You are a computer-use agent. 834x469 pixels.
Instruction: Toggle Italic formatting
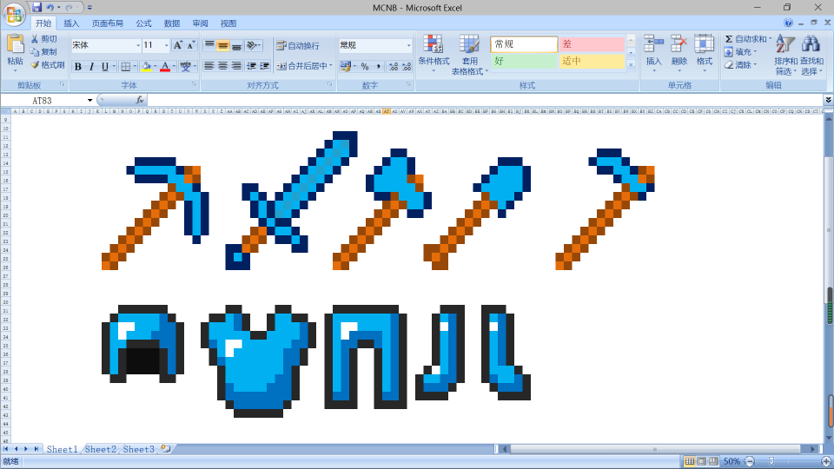(x=91, y=67)
